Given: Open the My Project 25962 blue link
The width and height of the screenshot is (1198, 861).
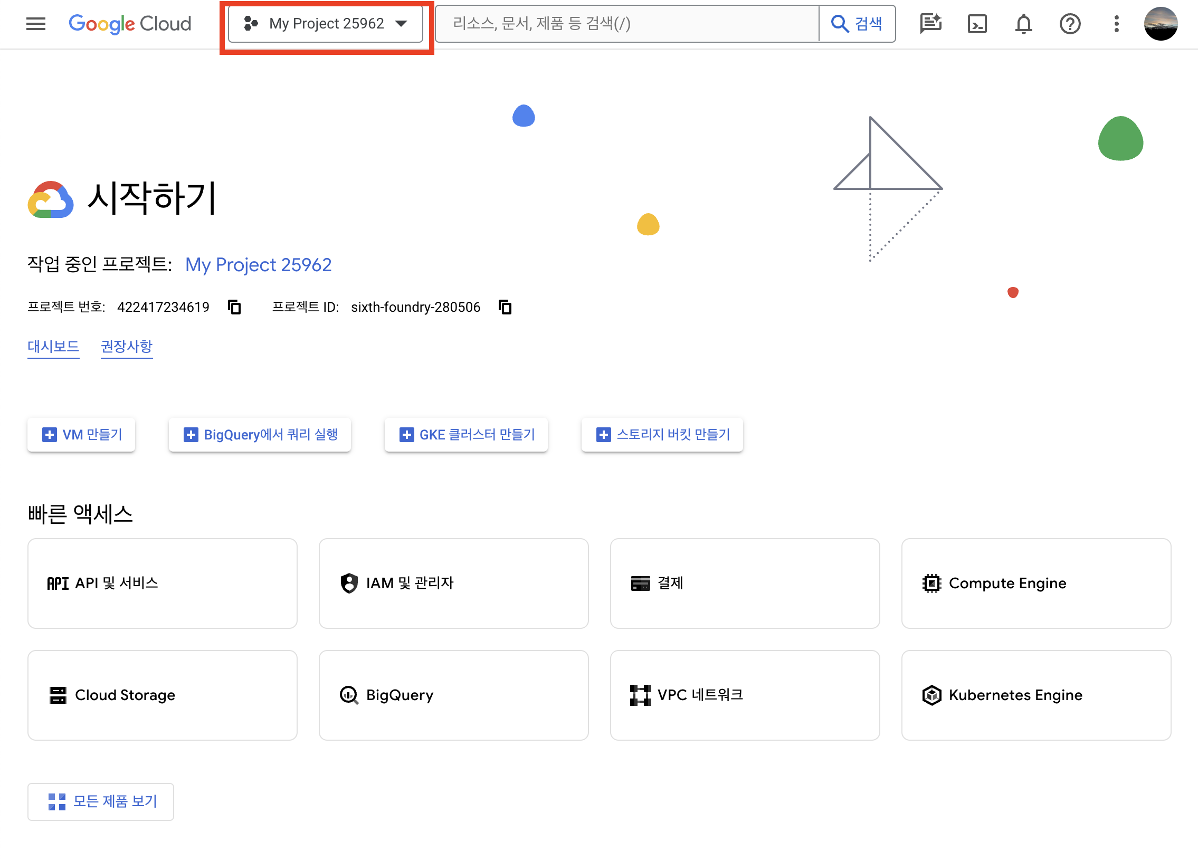Looking at the screenshot, I should (258, 264).
